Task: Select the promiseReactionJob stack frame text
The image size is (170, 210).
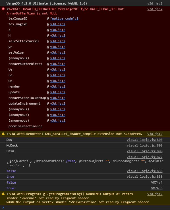Action: 25,126
